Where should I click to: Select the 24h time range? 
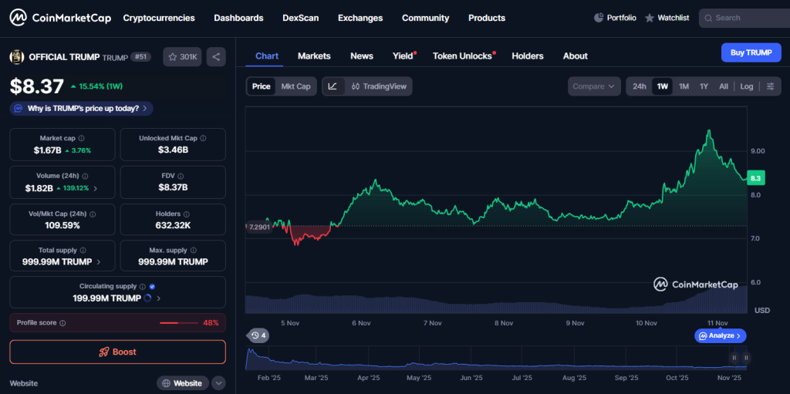point(639,86)
